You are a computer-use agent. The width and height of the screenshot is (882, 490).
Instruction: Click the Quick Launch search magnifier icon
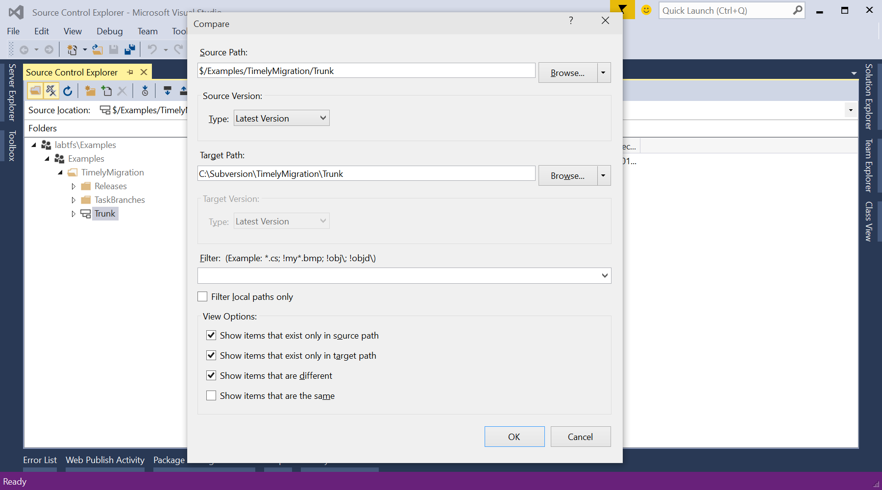[x=798, y=10]
